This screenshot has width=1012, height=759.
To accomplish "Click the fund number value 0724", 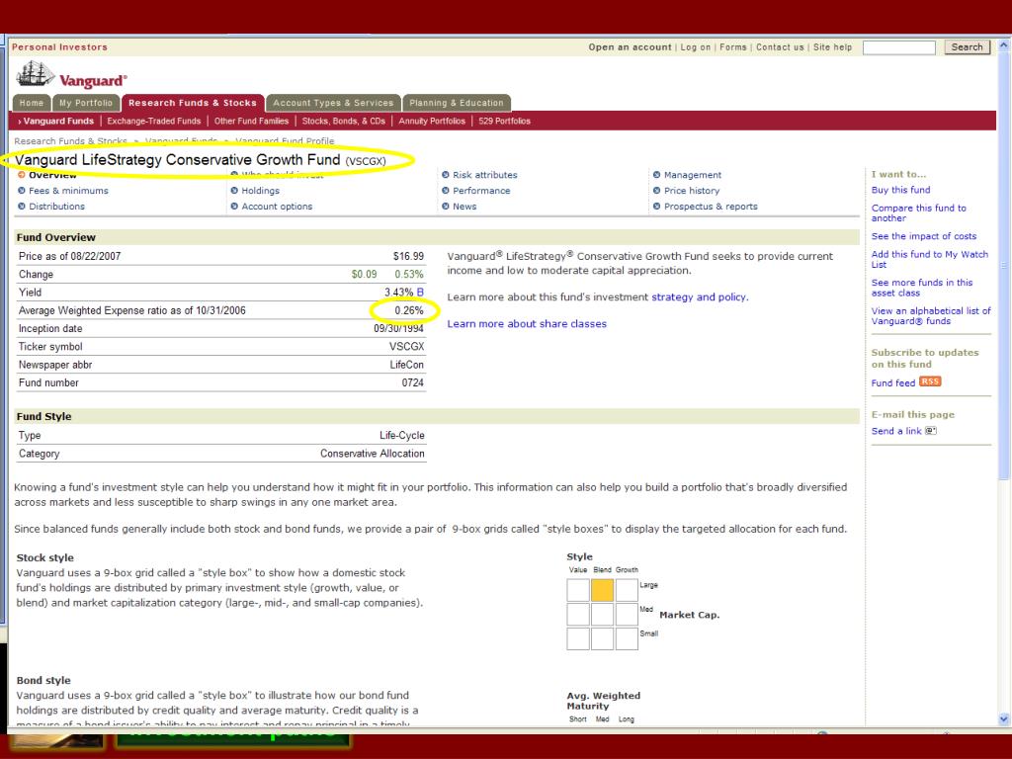I will [x=412, y=382].
